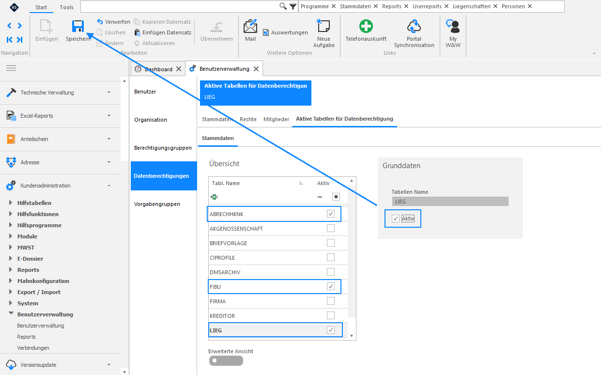601x375 pixels.
Task: Open Verbindungen under Benutzerverwaltung
Action: tap(33, 348)
